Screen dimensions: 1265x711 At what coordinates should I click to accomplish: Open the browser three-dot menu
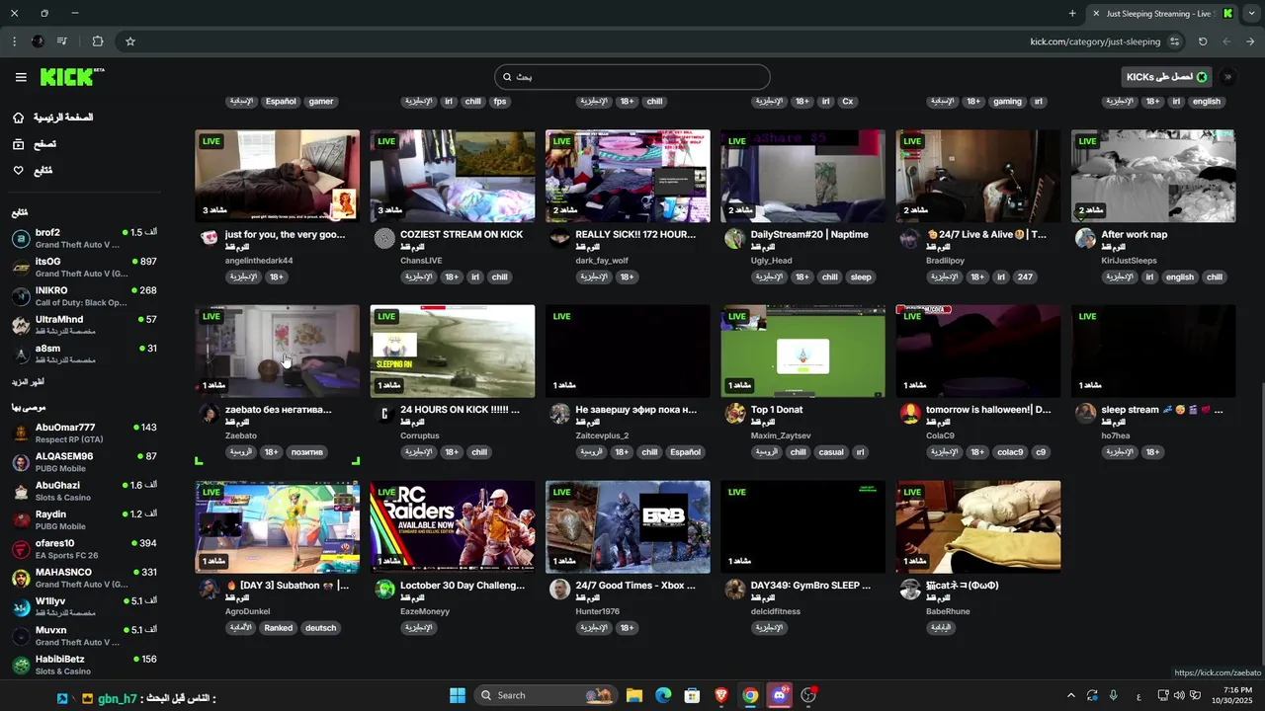(14, 41)
